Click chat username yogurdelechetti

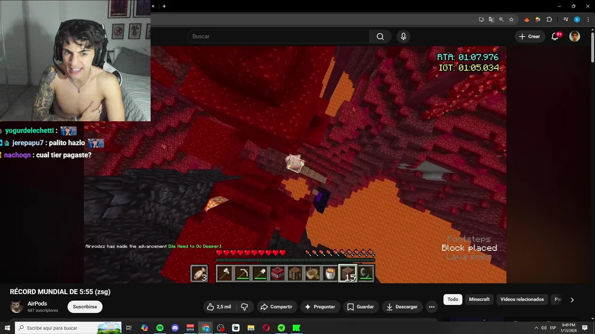point(29,131)
